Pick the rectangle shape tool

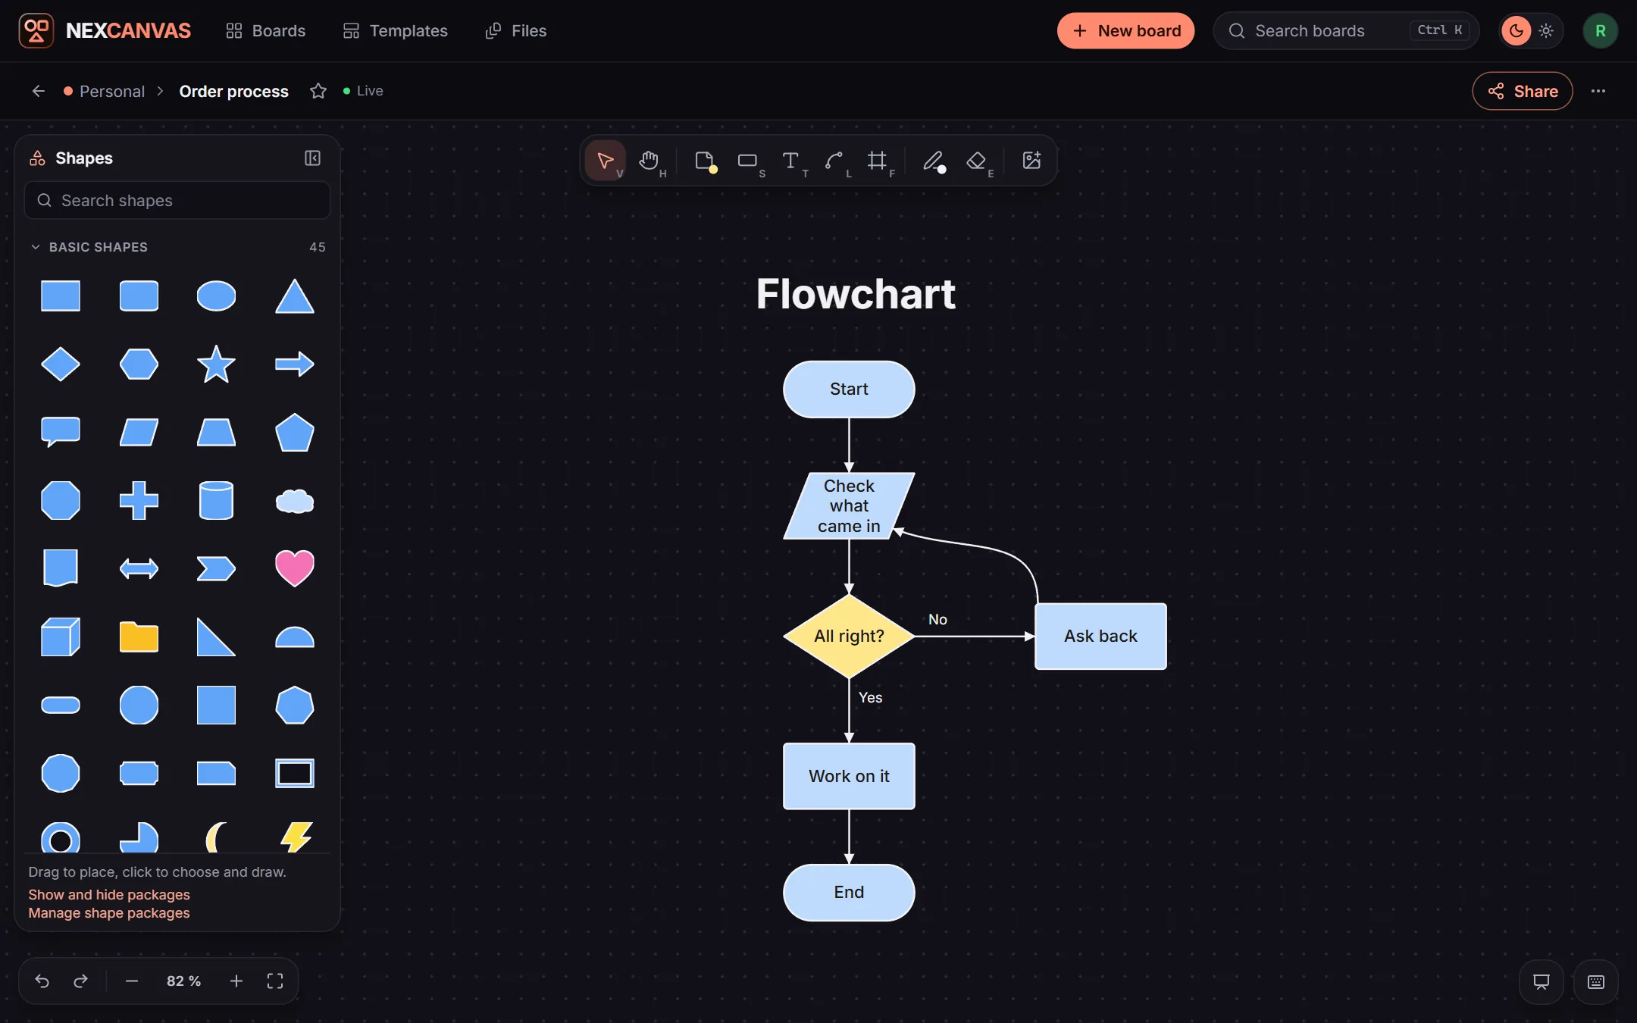click(x=747, y=161)
